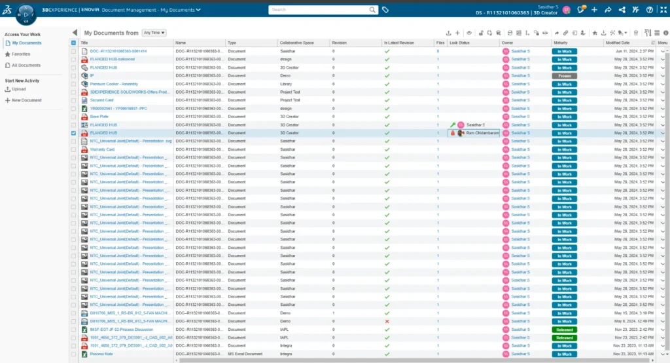Open the Any Time filter dropdown

pos(154,33)
